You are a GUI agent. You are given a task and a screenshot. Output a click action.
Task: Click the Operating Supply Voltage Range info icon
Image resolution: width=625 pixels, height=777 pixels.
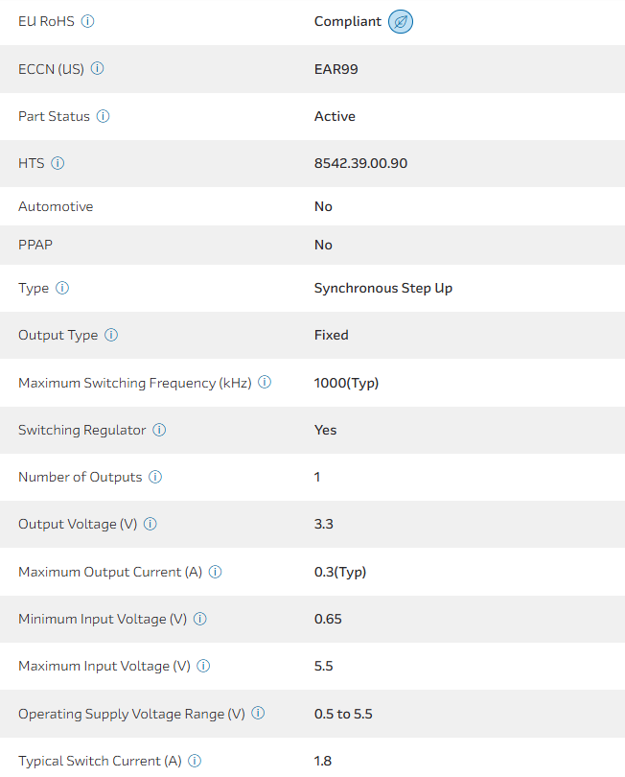[x=258, y=714]
